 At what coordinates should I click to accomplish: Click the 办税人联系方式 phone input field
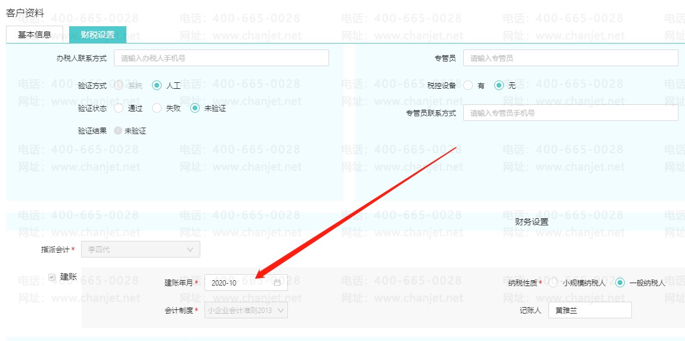221,58
